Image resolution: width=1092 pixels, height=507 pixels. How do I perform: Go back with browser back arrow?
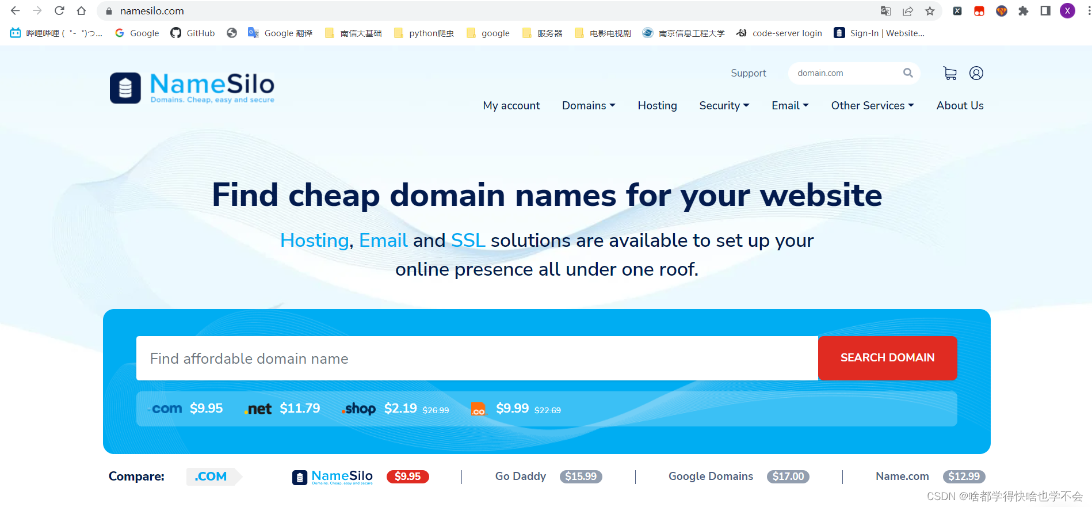tap(15, 10)
